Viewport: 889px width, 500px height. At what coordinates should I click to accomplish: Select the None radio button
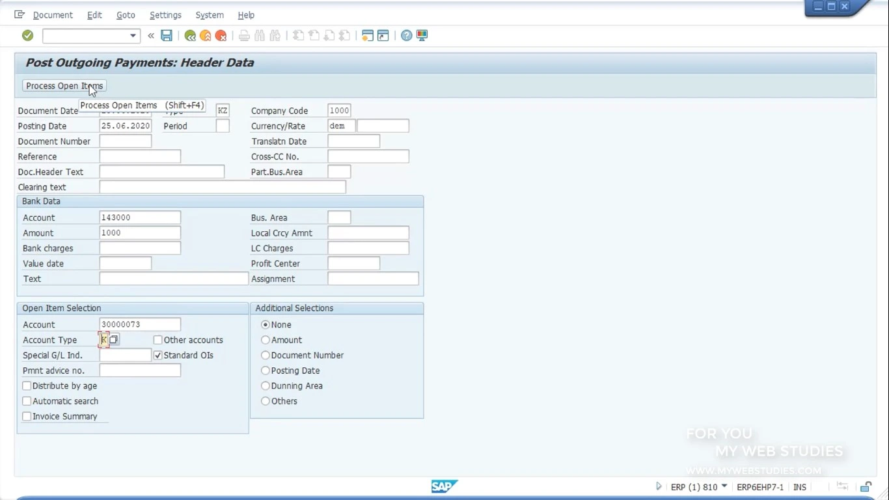tap(266, 325)
